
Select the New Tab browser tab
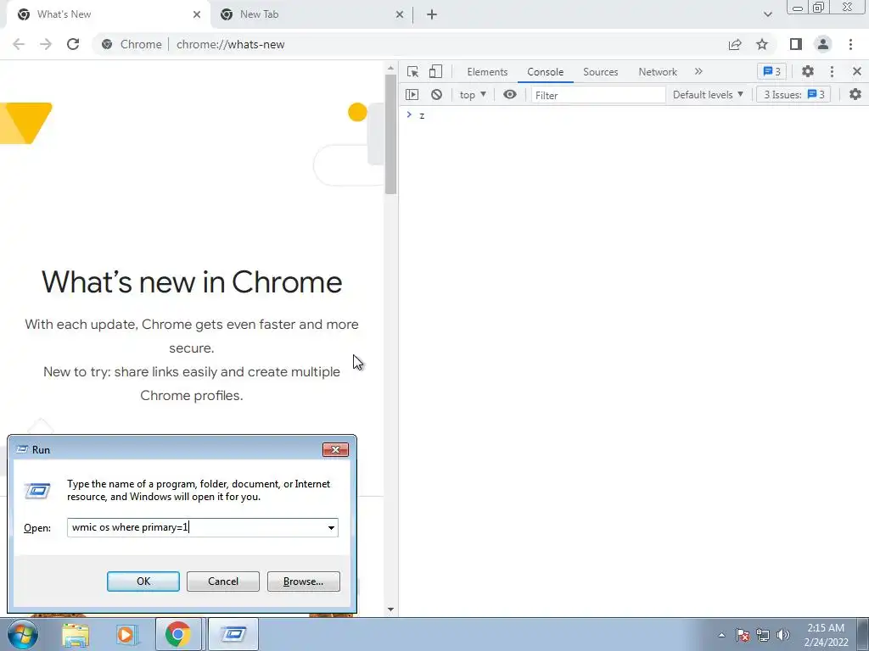(311, 14)
